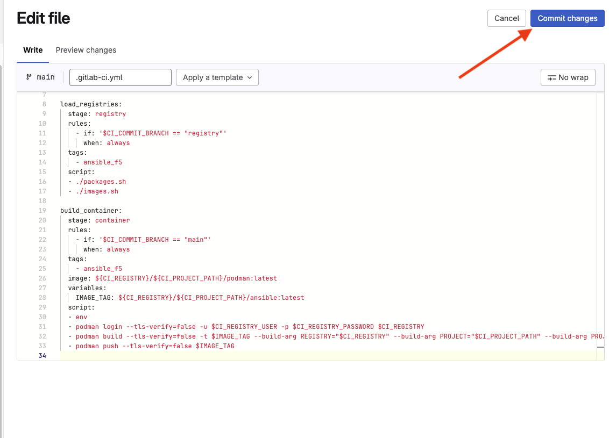Switch to the Write tab
Screen dimensions: 609x438
33,50
